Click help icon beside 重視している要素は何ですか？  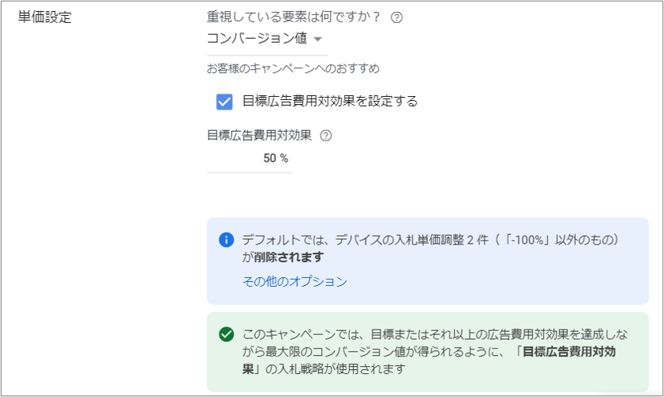pyautogui.click(x=397, y=17)
